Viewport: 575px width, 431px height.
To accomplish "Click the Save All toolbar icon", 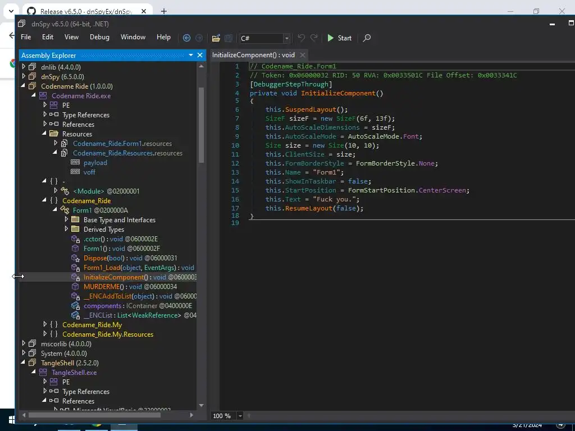I will click(x=229, y=38).
